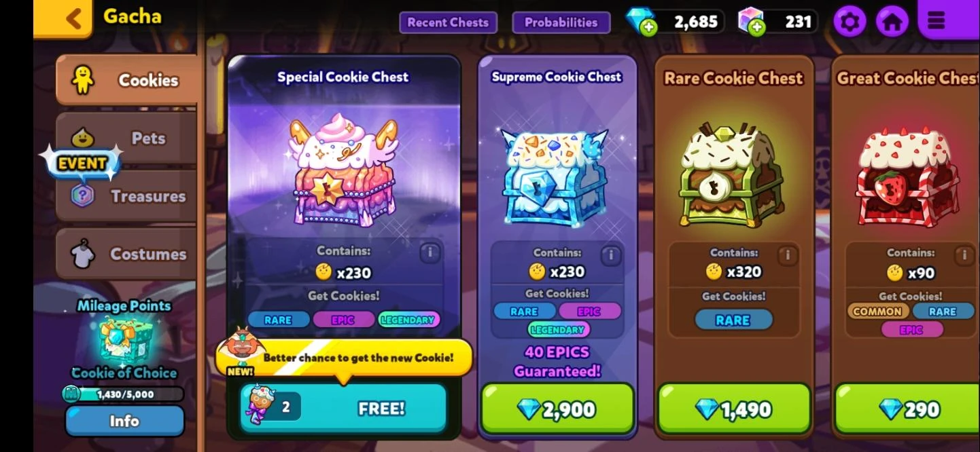The height and width of the screenshot is (452, 980).
Task: Show Supreme Cookie Chest info icon
Action: 610,255
